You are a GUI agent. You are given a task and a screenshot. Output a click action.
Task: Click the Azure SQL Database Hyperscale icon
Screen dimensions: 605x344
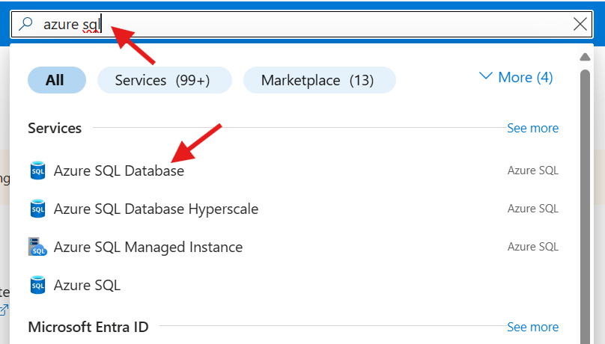point(37,209)
